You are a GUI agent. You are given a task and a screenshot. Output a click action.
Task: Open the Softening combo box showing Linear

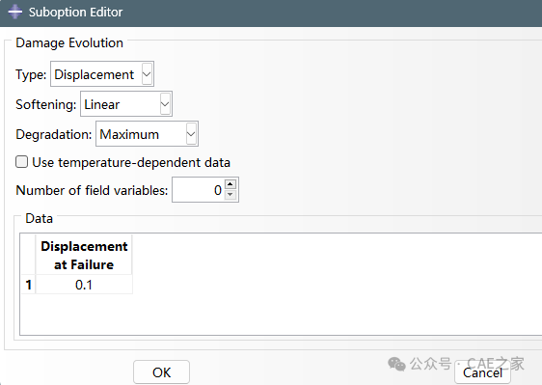click(x=126, y=104)
